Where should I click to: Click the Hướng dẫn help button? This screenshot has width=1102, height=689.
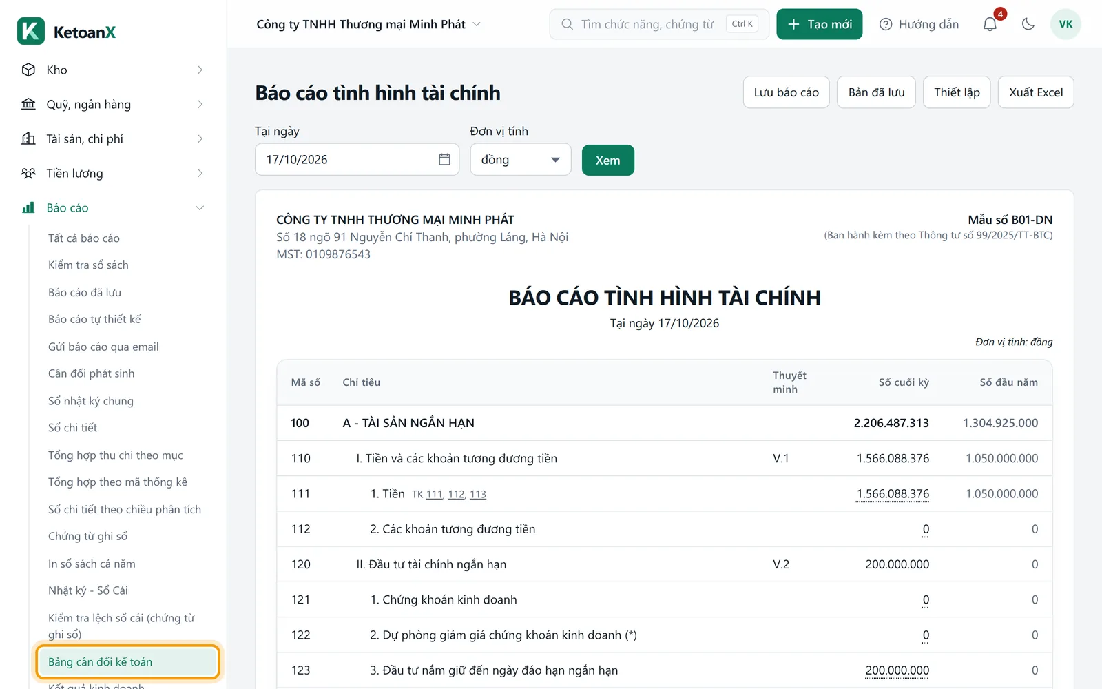pos(919,24)
